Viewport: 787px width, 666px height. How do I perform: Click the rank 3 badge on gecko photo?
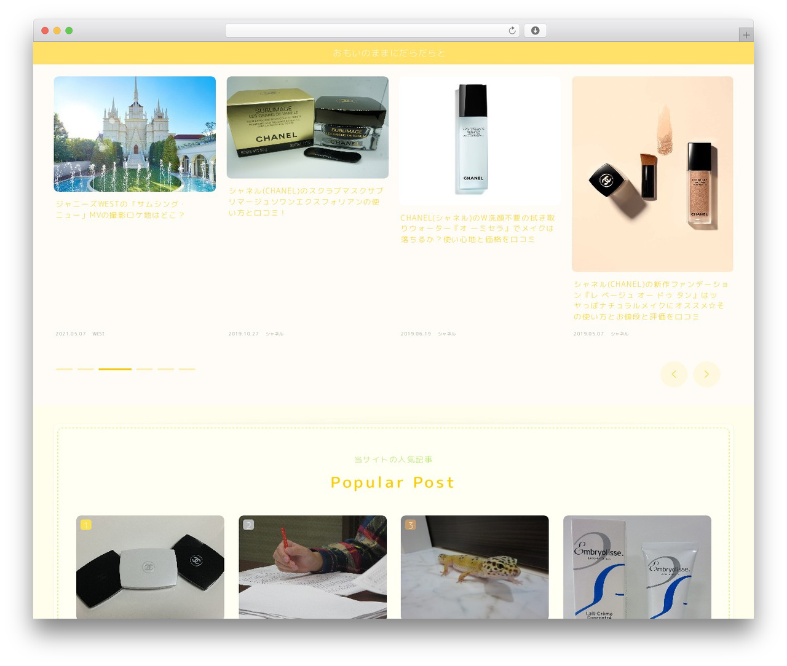(411, 525)
